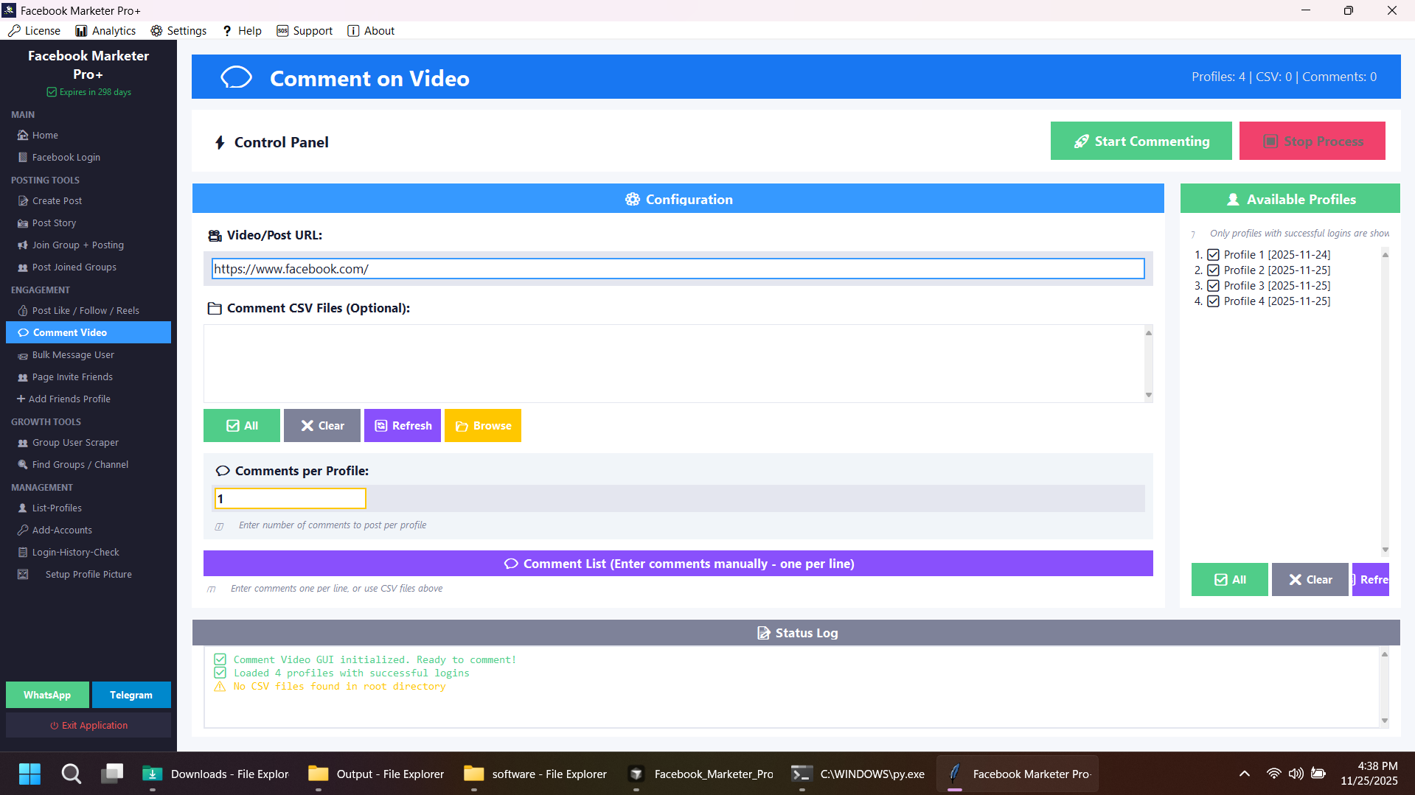Open the Settings menu
This screenshot has height=795, width=1415.
[178, 30]
